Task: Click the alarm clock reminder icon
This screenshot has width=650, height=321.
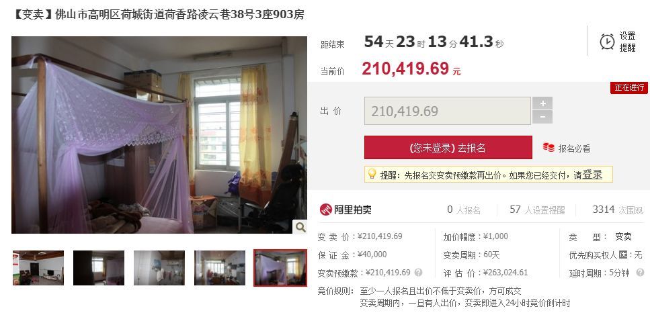Action: pyautogui.click(x=607, y=42)
